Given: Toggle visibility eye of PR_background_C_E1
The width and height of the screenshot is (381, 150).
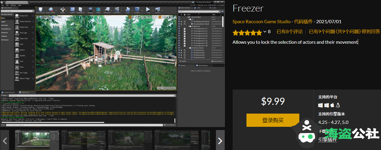Looking at the screenshot, I should coord(179,29).
